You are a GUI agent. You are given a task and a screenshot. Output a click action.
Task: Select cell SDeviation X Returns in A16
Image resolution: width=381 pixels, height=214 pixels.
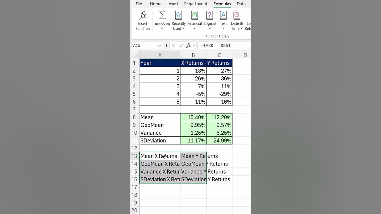(160, 179)
